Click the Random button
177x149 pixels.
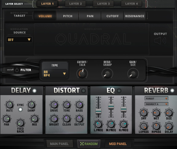coord(89,144)
